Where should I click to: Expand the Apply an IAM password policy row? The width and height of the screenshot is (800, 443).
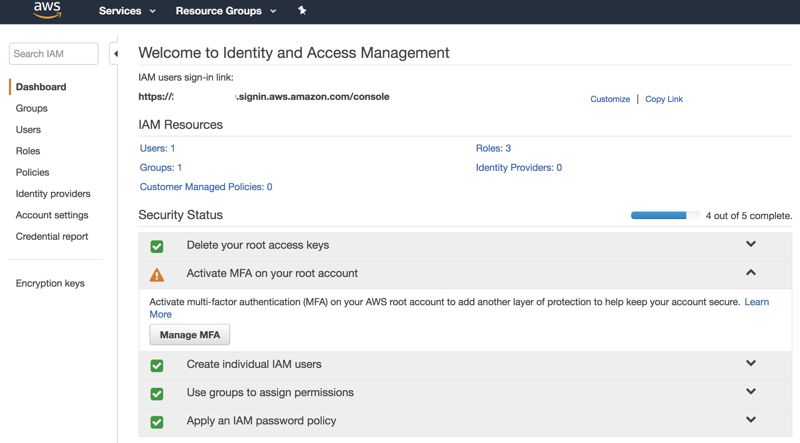(751, 420)
